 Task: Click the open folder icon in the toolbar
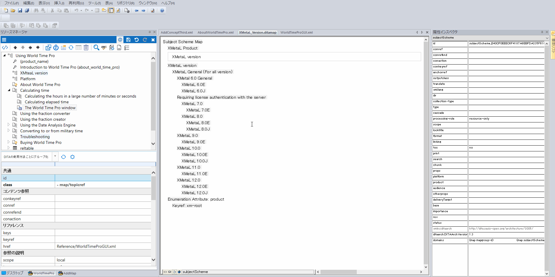pyautogui.click(x=13, y=10)
